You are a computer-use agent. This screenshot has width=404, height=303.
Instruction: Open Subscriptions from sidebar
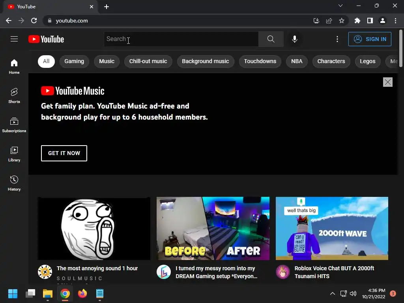click(x=14, y=125)
